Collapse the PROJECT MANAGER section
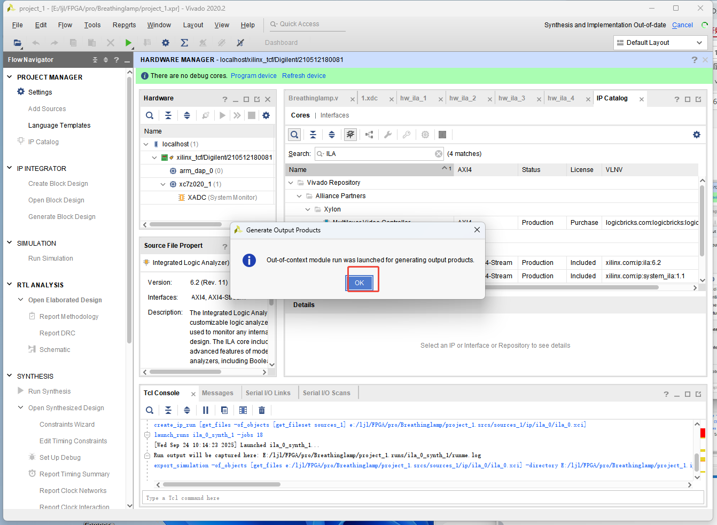 [9, 77]
